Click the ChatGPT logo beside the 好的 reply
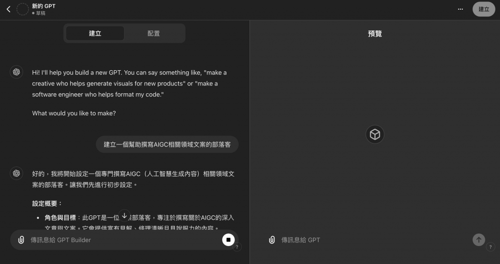This screenshot has height=264, width=500. point(16,173)
